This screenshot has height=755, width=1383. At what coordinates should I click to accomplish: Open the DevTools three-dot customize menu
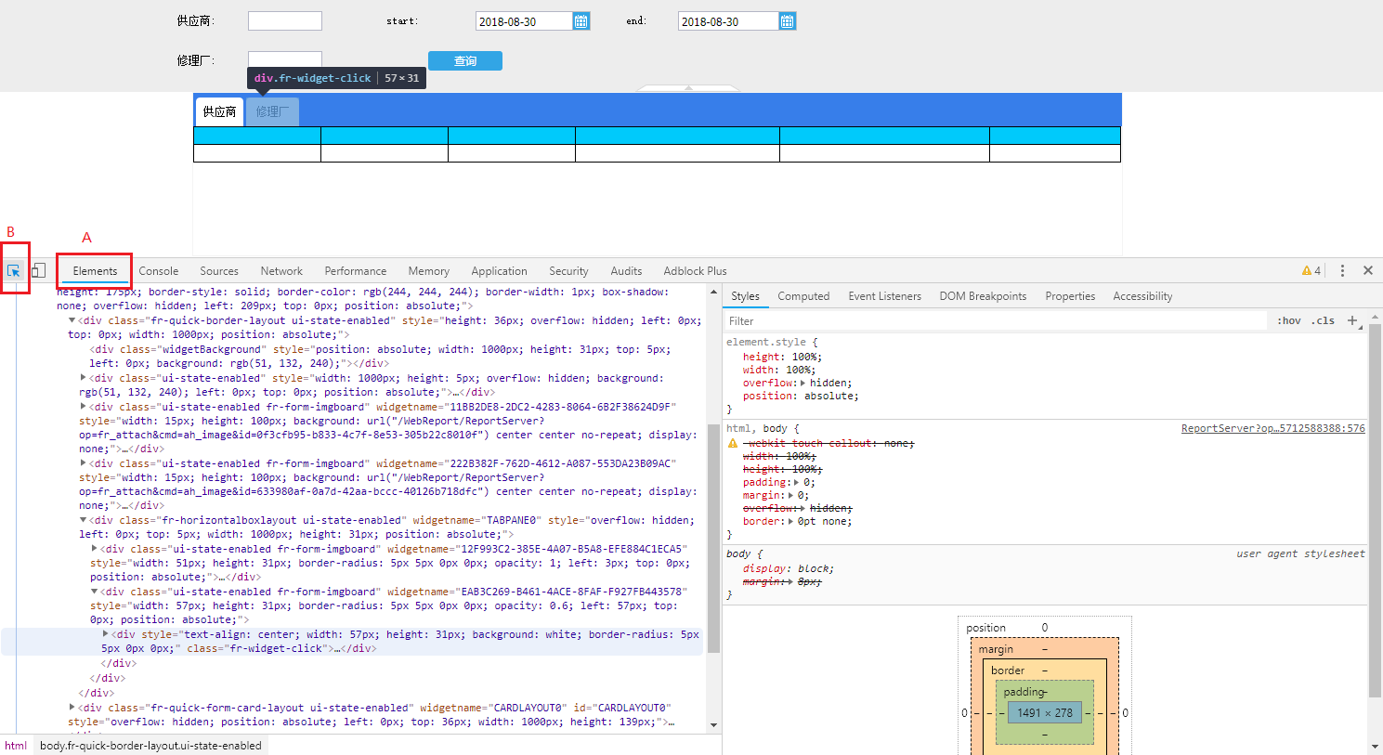pyautogui.click(x=1342, y=271)
